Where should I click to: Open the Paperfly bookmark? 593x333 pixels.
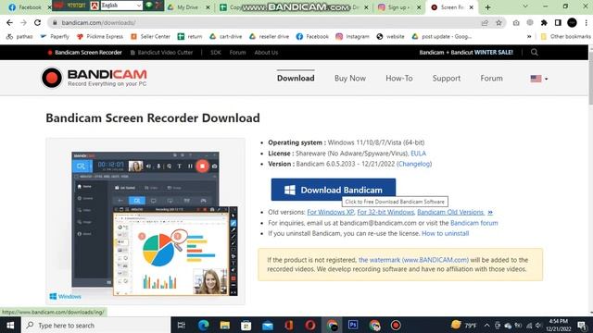tap(55, 37)
